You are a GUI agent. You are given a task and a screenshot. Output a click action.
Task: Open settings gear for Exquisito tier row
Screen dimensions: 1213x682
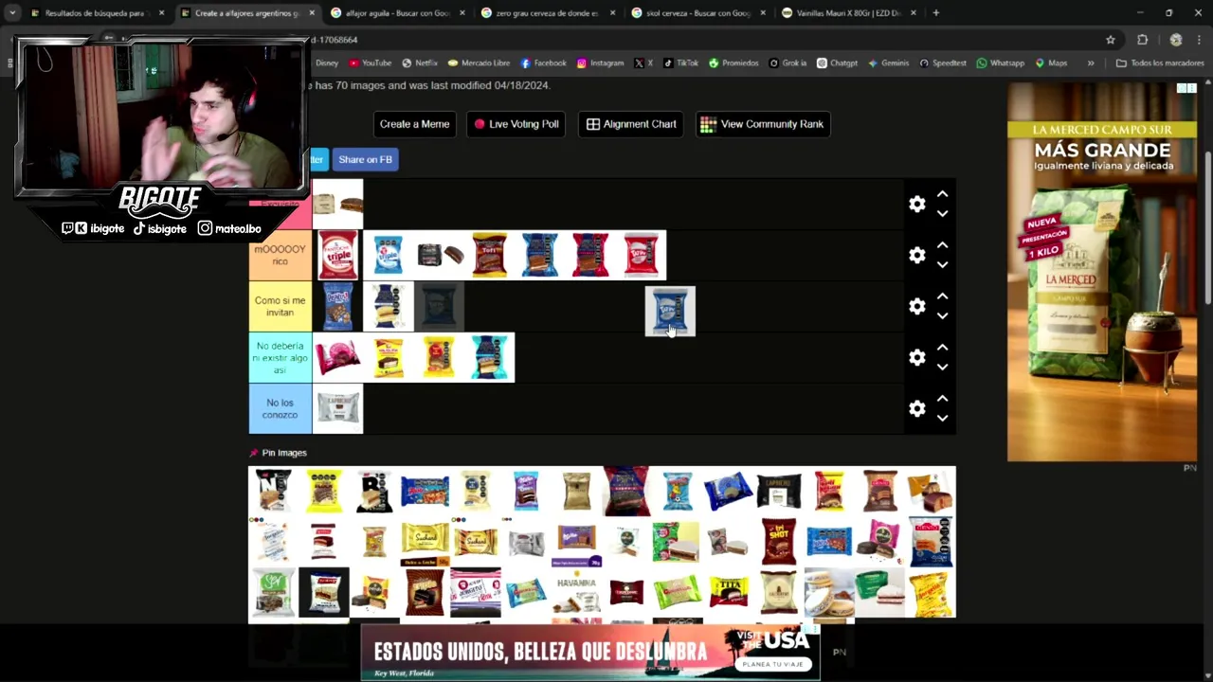(917, 205)
